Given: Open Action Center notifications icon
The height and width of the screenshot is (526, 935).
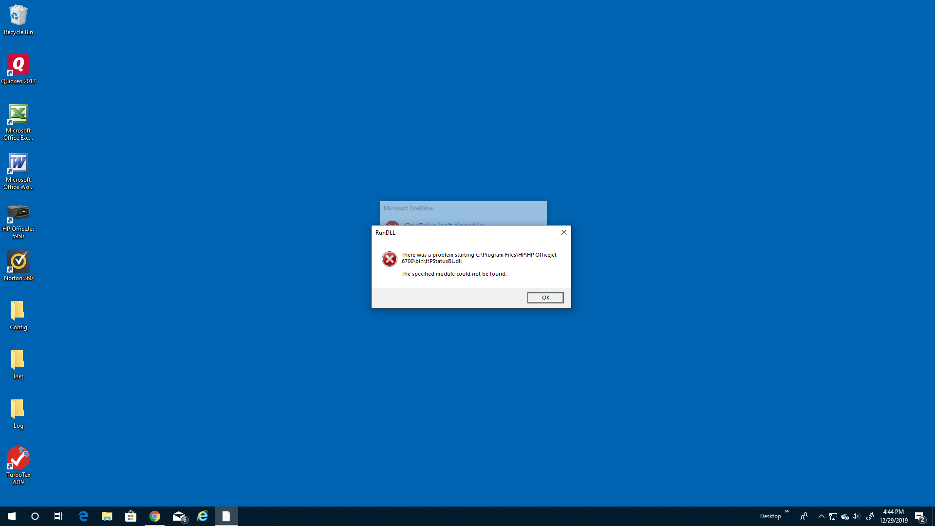Looking at the screenshot, I should coord(920,516).
